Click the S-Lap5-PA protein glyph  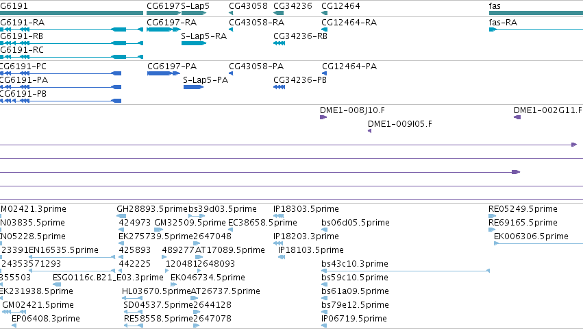coord(193,87)
